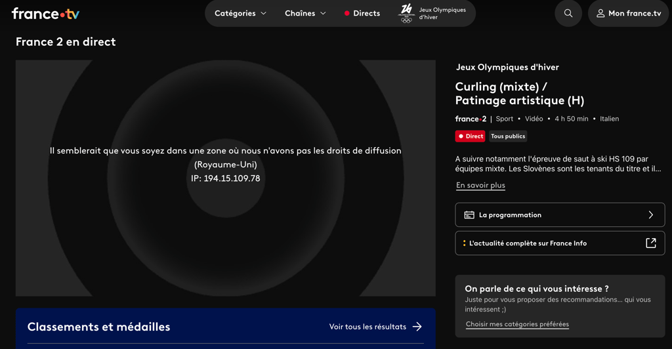Click the geo-blocked video player area
This screenshot has height=349, width=672.
[226, 178]
